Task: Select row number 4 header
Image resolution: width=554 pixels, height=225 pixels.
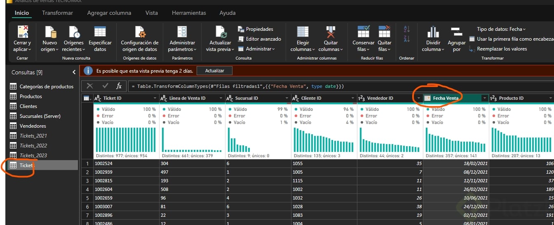Action: click(x=87, y=189)
